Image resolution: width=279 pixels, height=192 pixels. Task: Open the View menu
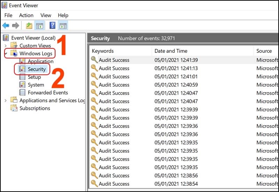pos(46,15)
